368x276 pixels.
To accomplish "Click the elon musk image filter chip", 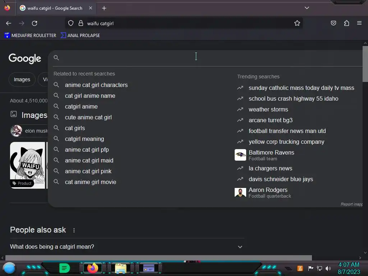I will (x=29, y=131).
